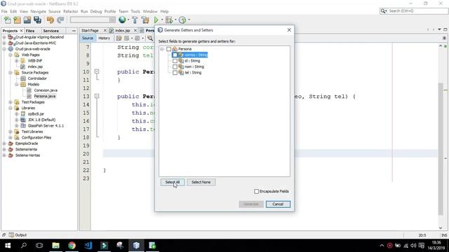Image resolution: width=449 pixels, height=252 pixels.
Task: Click the Redo toolbar icon
Action: (x=60, y=20)
